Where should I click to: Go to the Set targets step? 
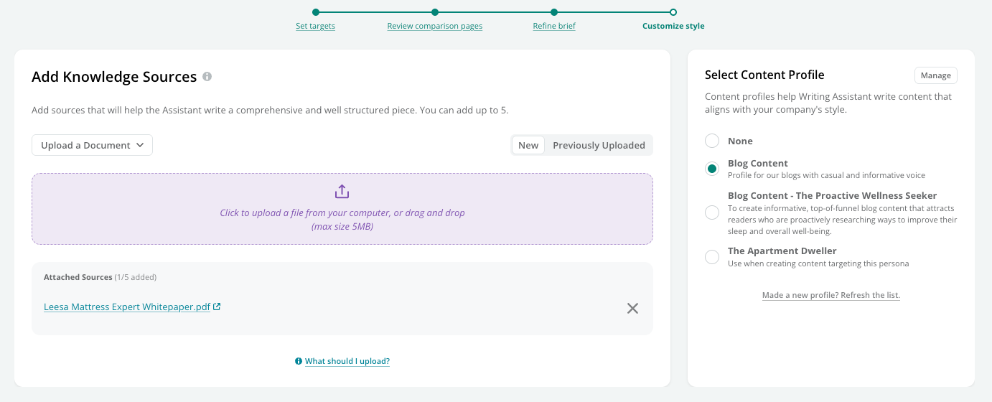(x=315, y=26)
